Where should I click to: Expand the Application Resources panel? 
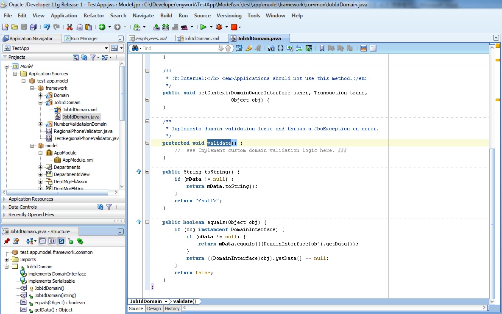(5, 199)
